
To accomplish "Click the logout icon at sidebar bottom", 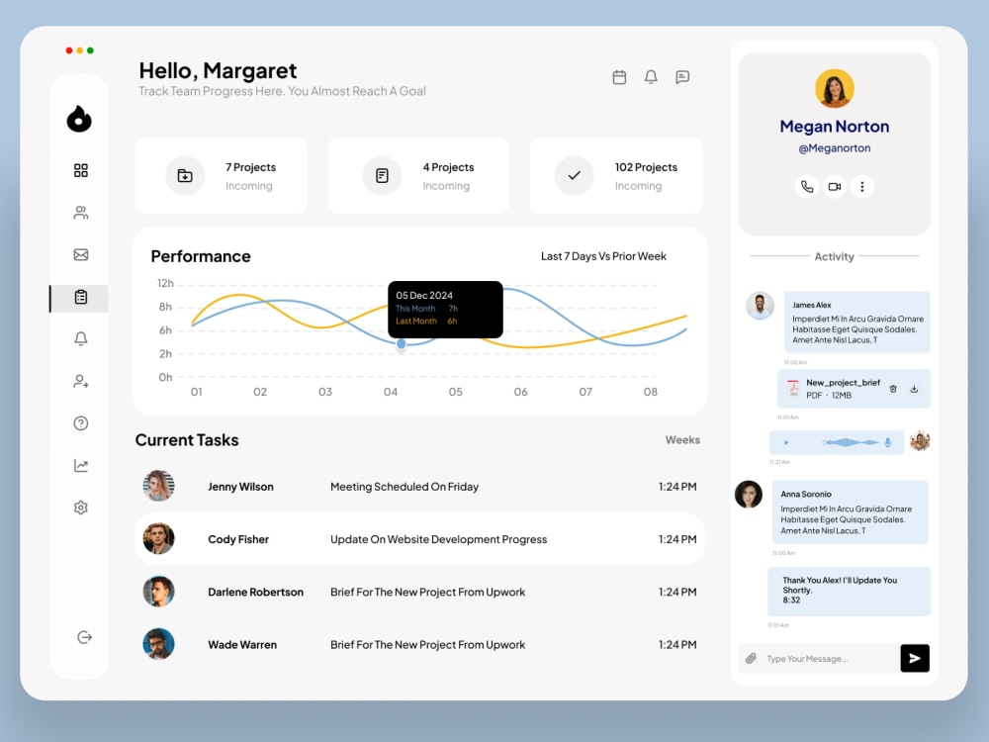I will (84, 637).
